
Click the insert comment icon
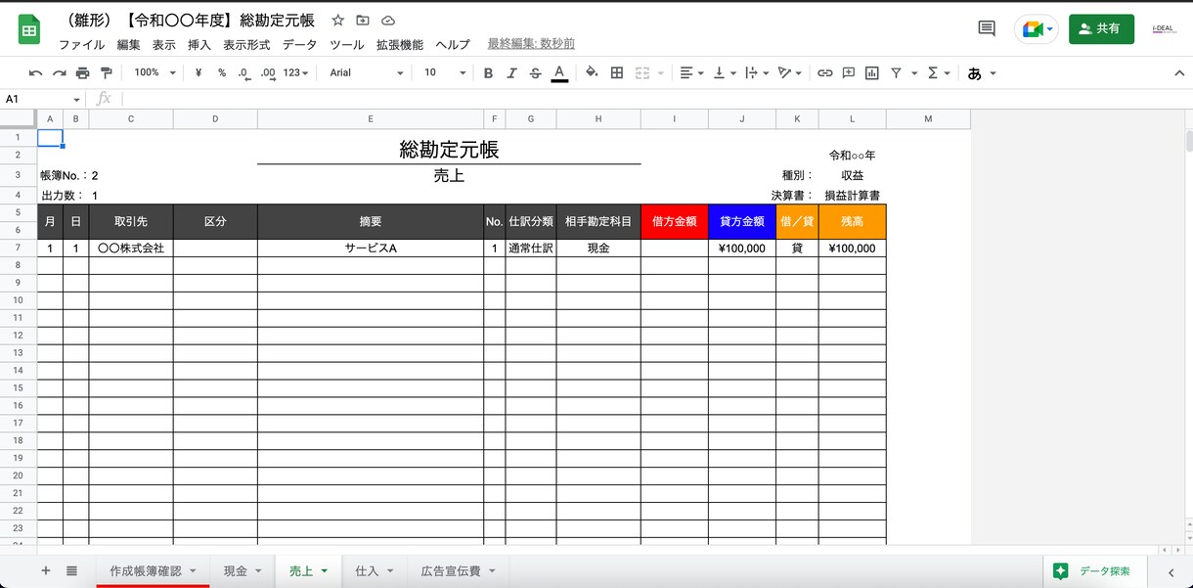tap(849, 73)
